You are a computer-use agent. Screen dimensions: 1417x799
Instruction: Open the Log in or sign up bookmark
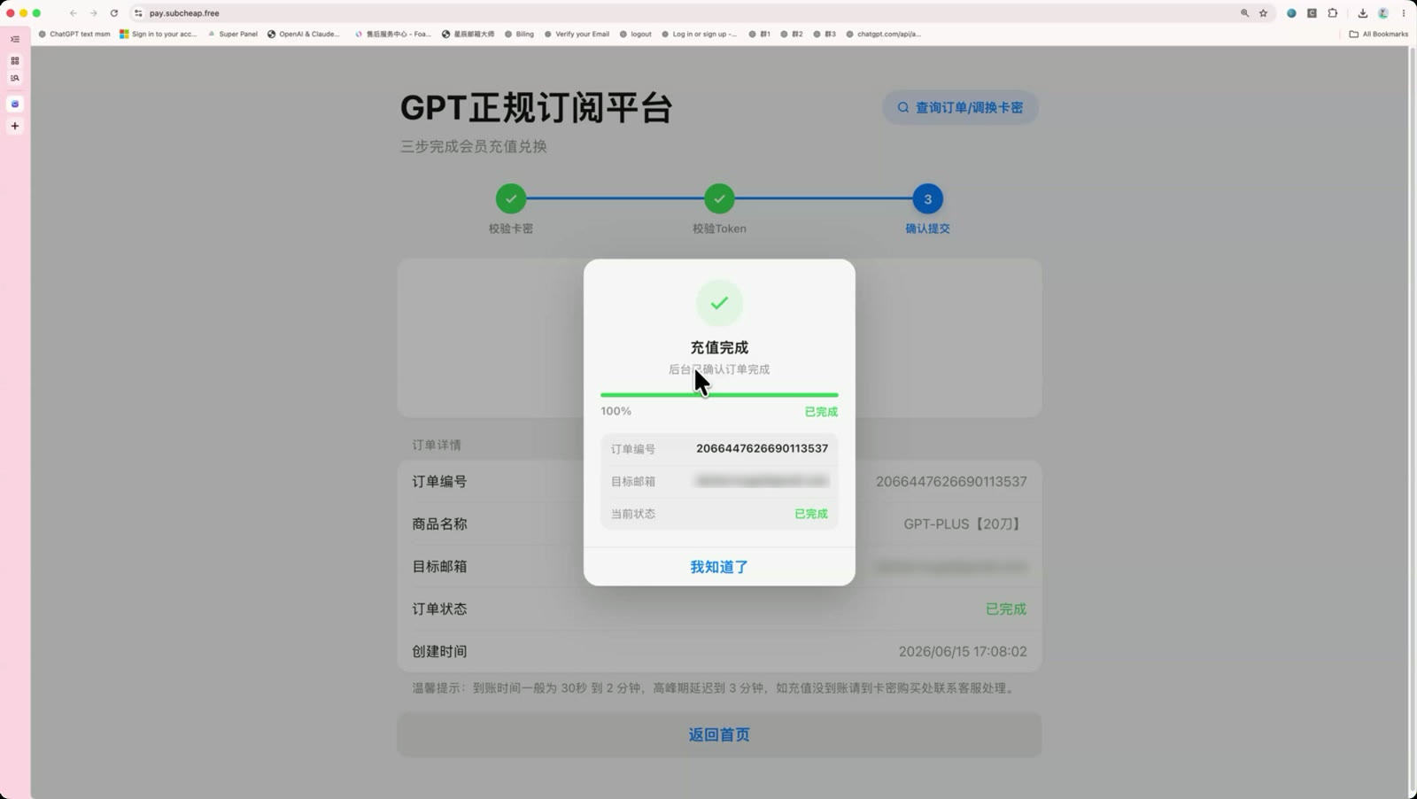click(700, 34)
